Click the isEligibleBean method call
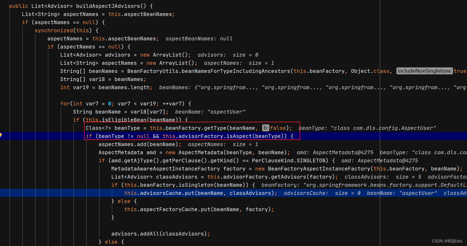 pos(124,120)
